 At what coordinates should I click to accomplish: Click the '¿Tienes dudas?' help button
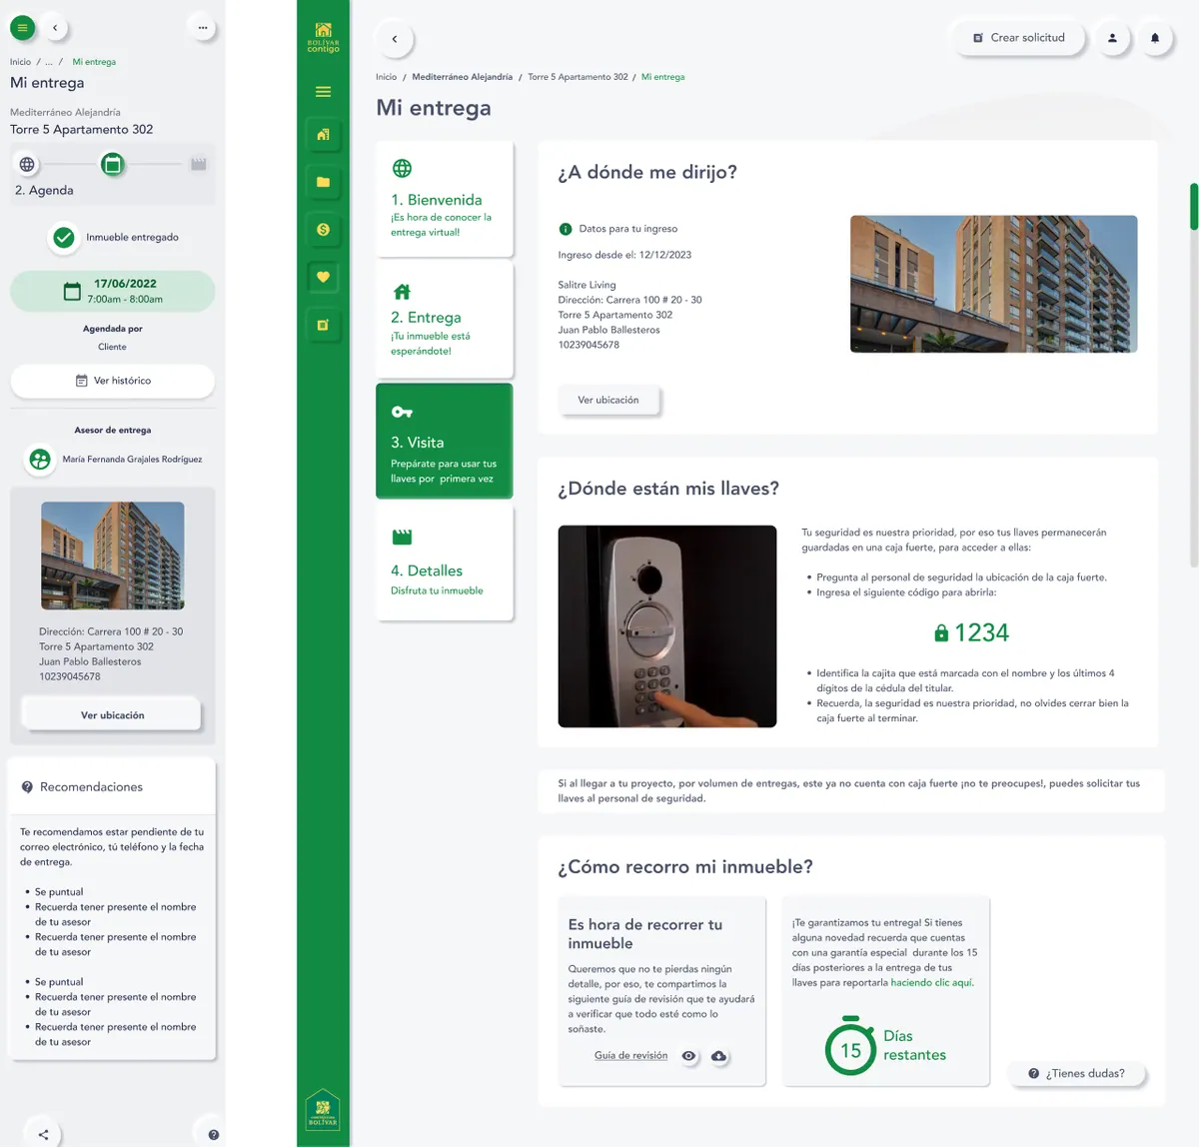click(x=1076, y=1074)
